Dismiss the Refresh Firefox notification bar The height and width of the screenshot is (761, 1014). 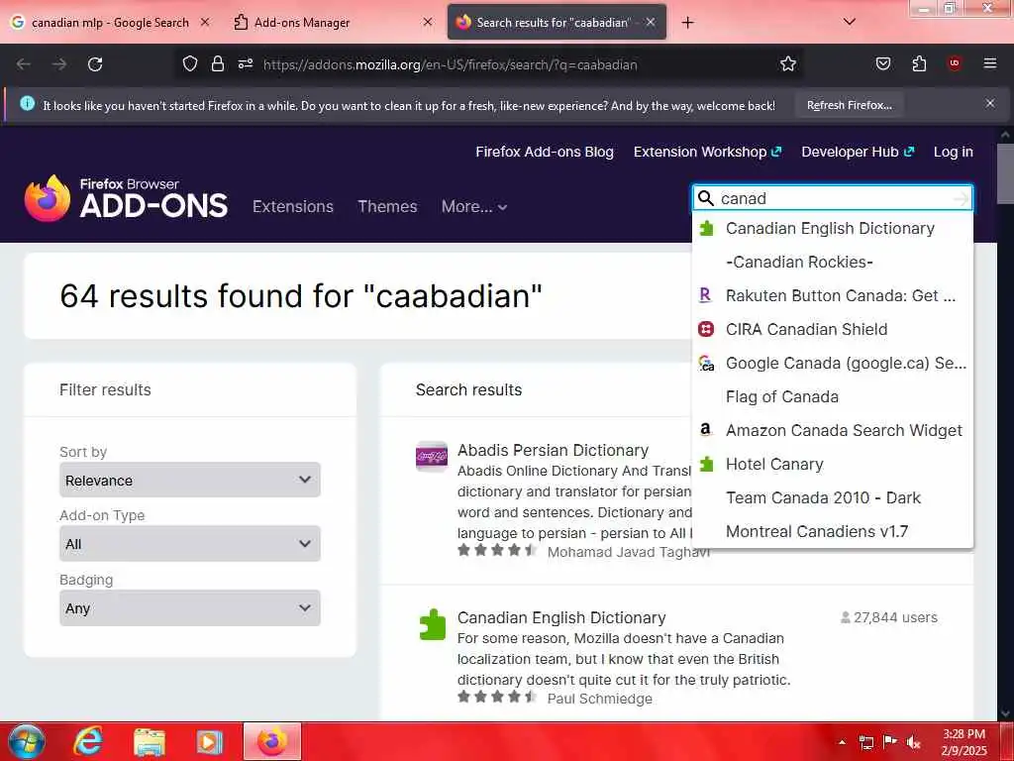coord(989,103)
